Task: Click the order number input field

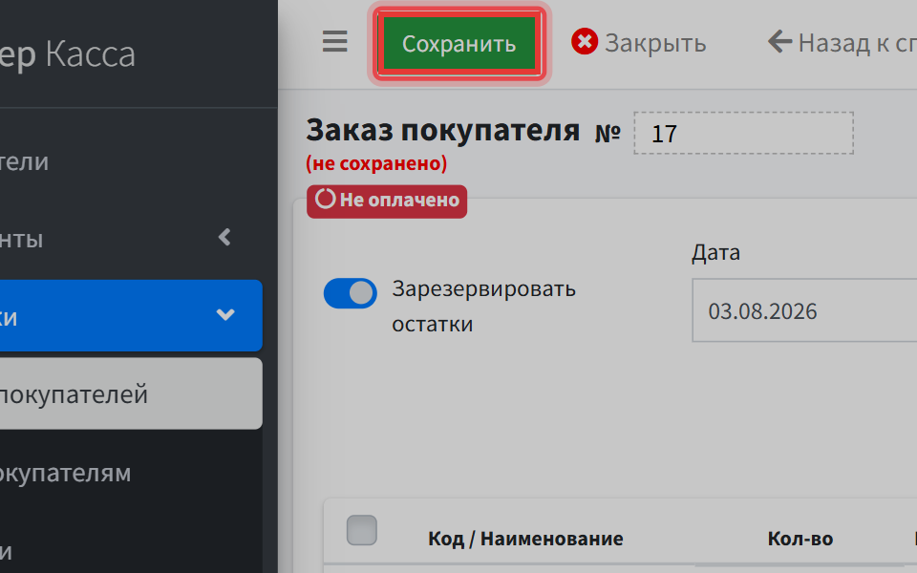Action: pos(743,134)
